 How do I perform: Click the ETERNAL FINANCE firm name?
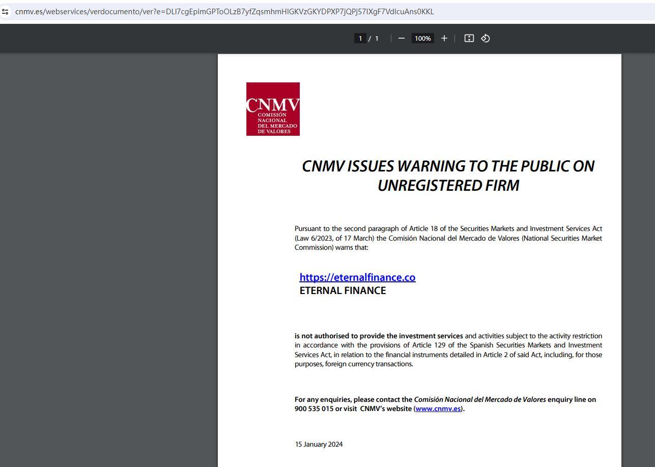343,290
